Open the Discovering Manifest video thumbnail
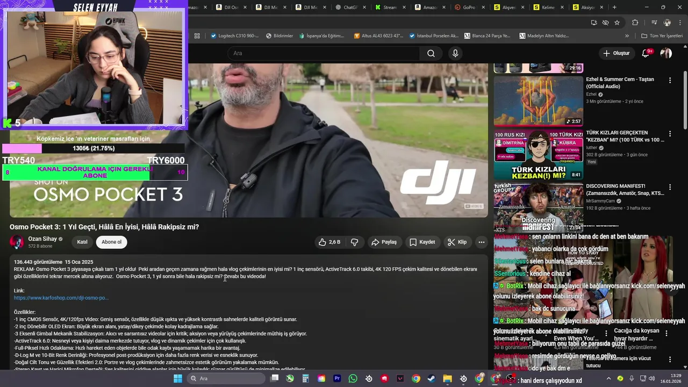The height and width of the screenshot is (387, 688). click(538, 207)
